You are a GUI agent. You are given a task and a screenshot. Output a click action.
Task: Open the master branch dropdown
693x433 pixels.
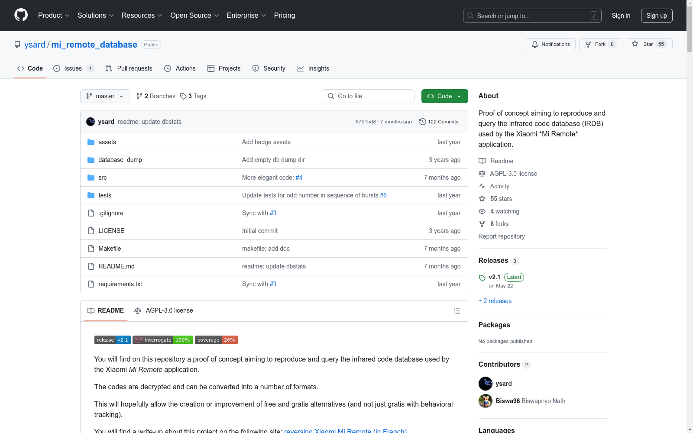tap(105, 96)
